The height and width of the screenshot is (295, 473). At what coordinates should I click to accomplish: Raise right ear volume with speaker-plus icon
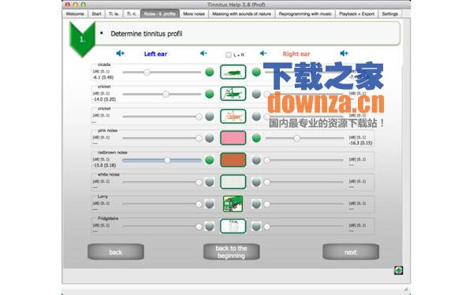[x=344, y=53]
